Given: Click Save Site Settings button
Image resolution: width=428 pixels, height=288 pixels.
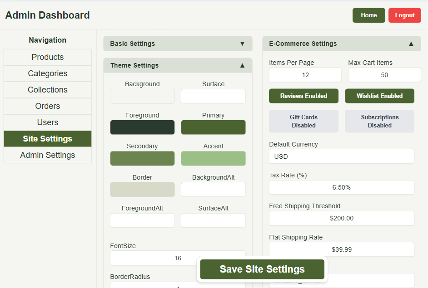Looking at the screenshot, I should point(262,269).
